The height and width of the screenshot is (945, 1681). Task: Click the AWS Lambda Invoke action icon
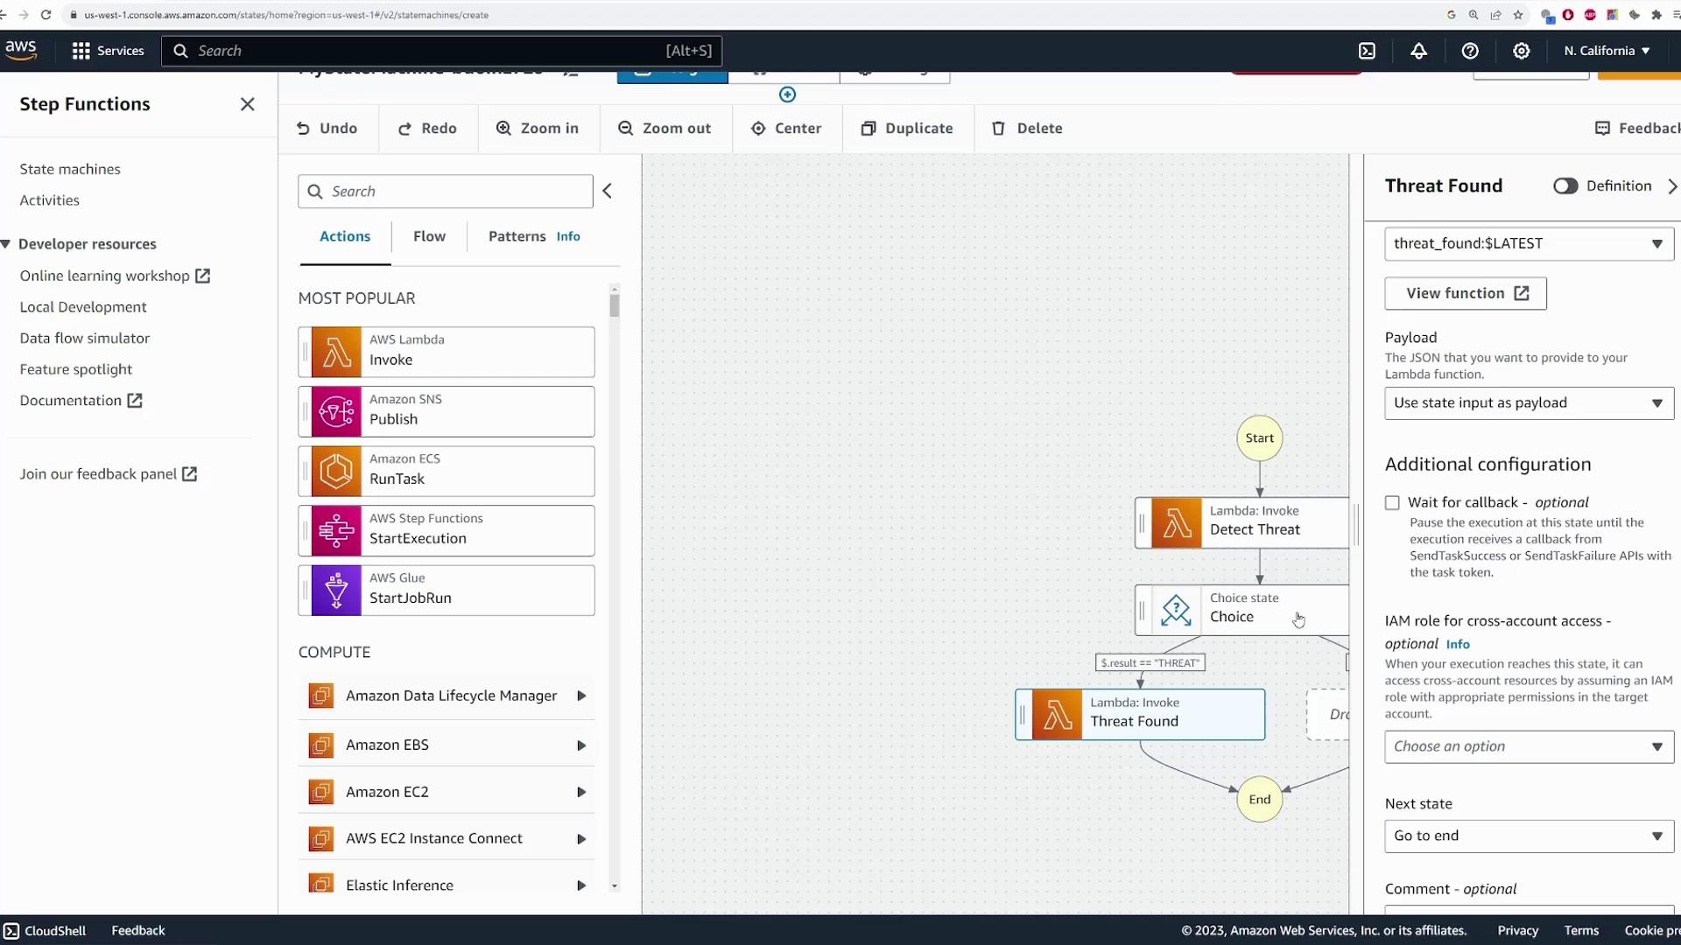click(336, 353)
